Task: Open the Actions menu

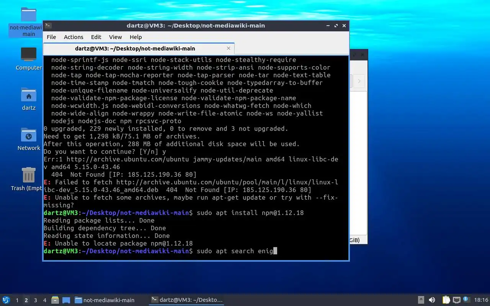Action: [73, 37]
